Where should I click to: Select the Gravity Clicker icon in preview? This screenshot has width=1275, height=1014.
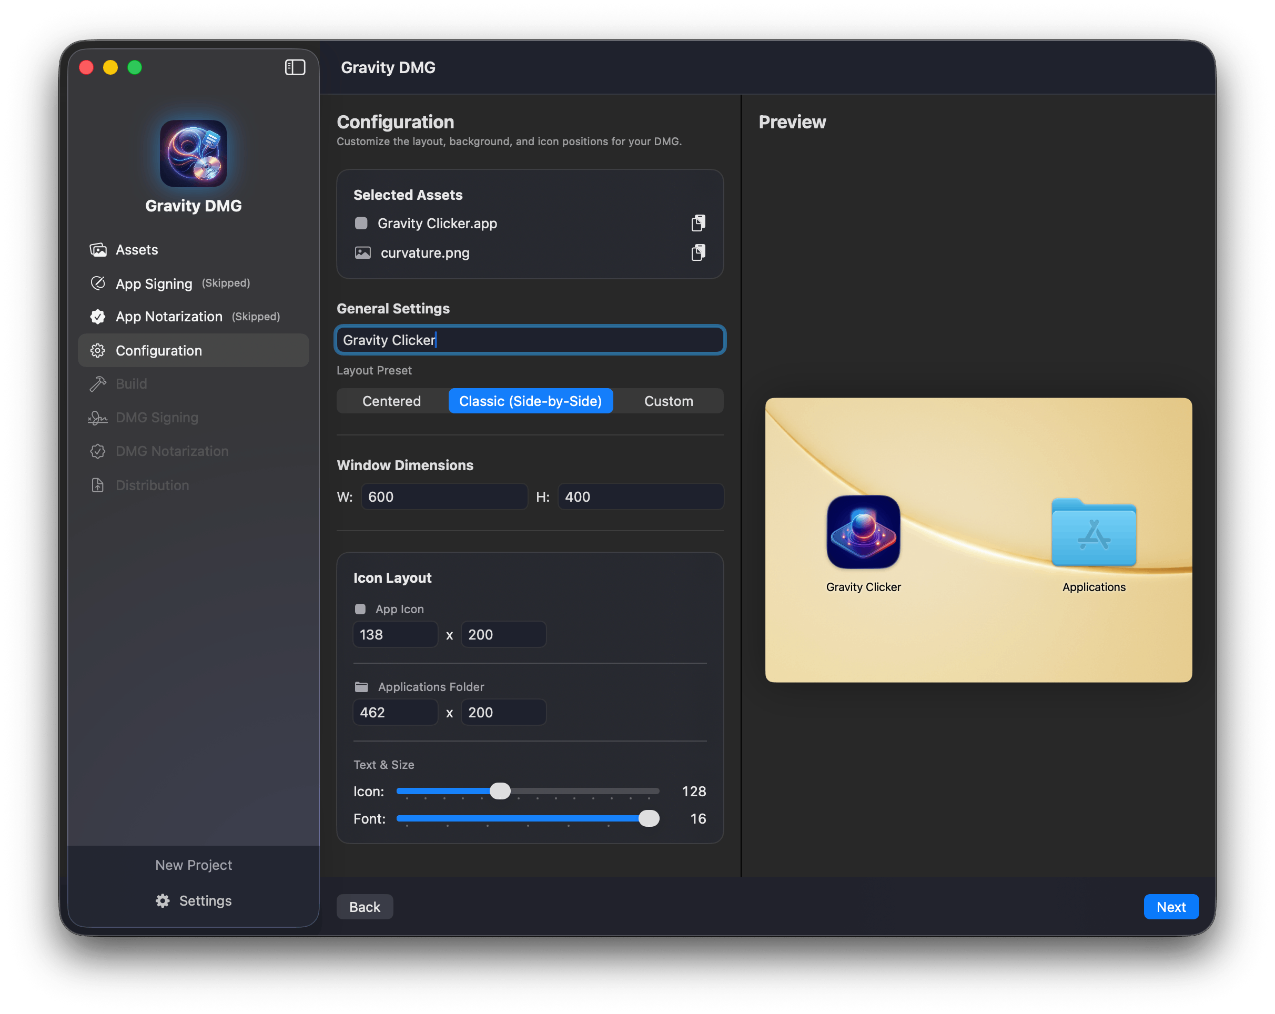(x=863, y=532)
